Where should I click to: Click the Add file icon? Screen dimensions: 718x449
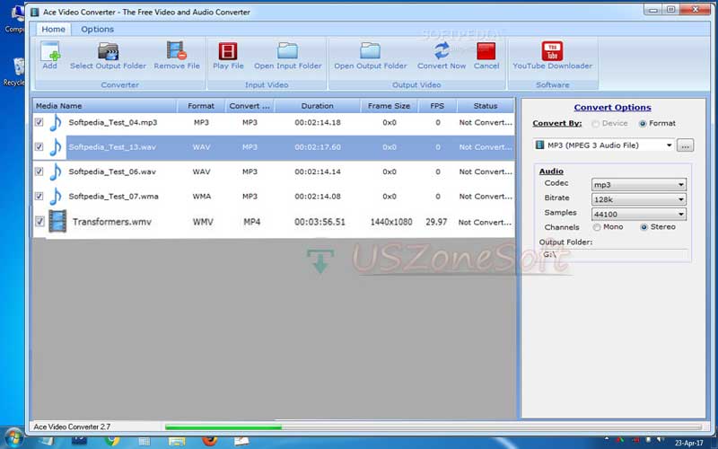50,51
